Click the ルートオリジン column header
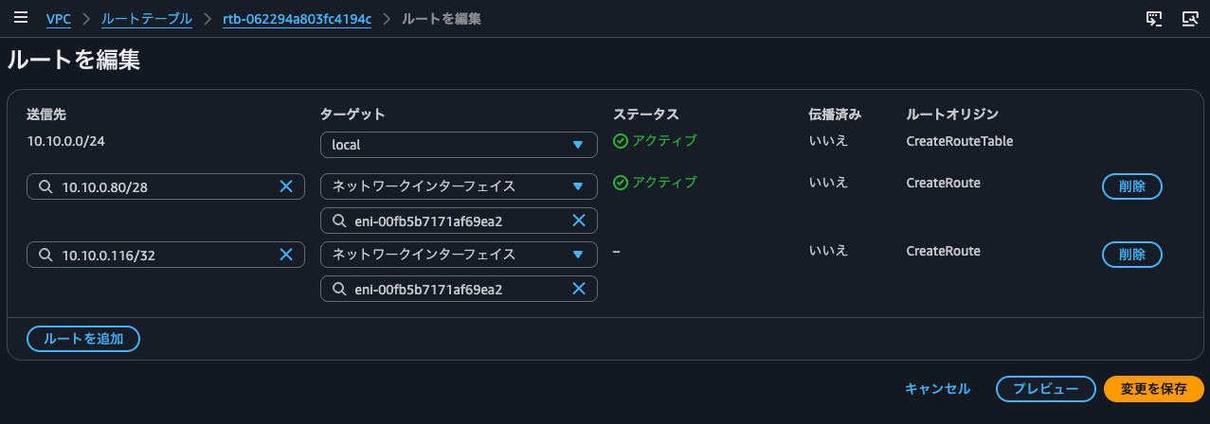Viewport: 1210px width, 424px height. [x=953, y=114]
